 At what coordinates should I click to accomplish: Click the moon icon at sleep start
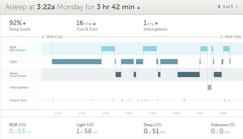pos(43,37)
